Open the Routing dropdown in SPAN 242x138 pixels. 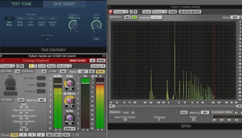(160, 12)
